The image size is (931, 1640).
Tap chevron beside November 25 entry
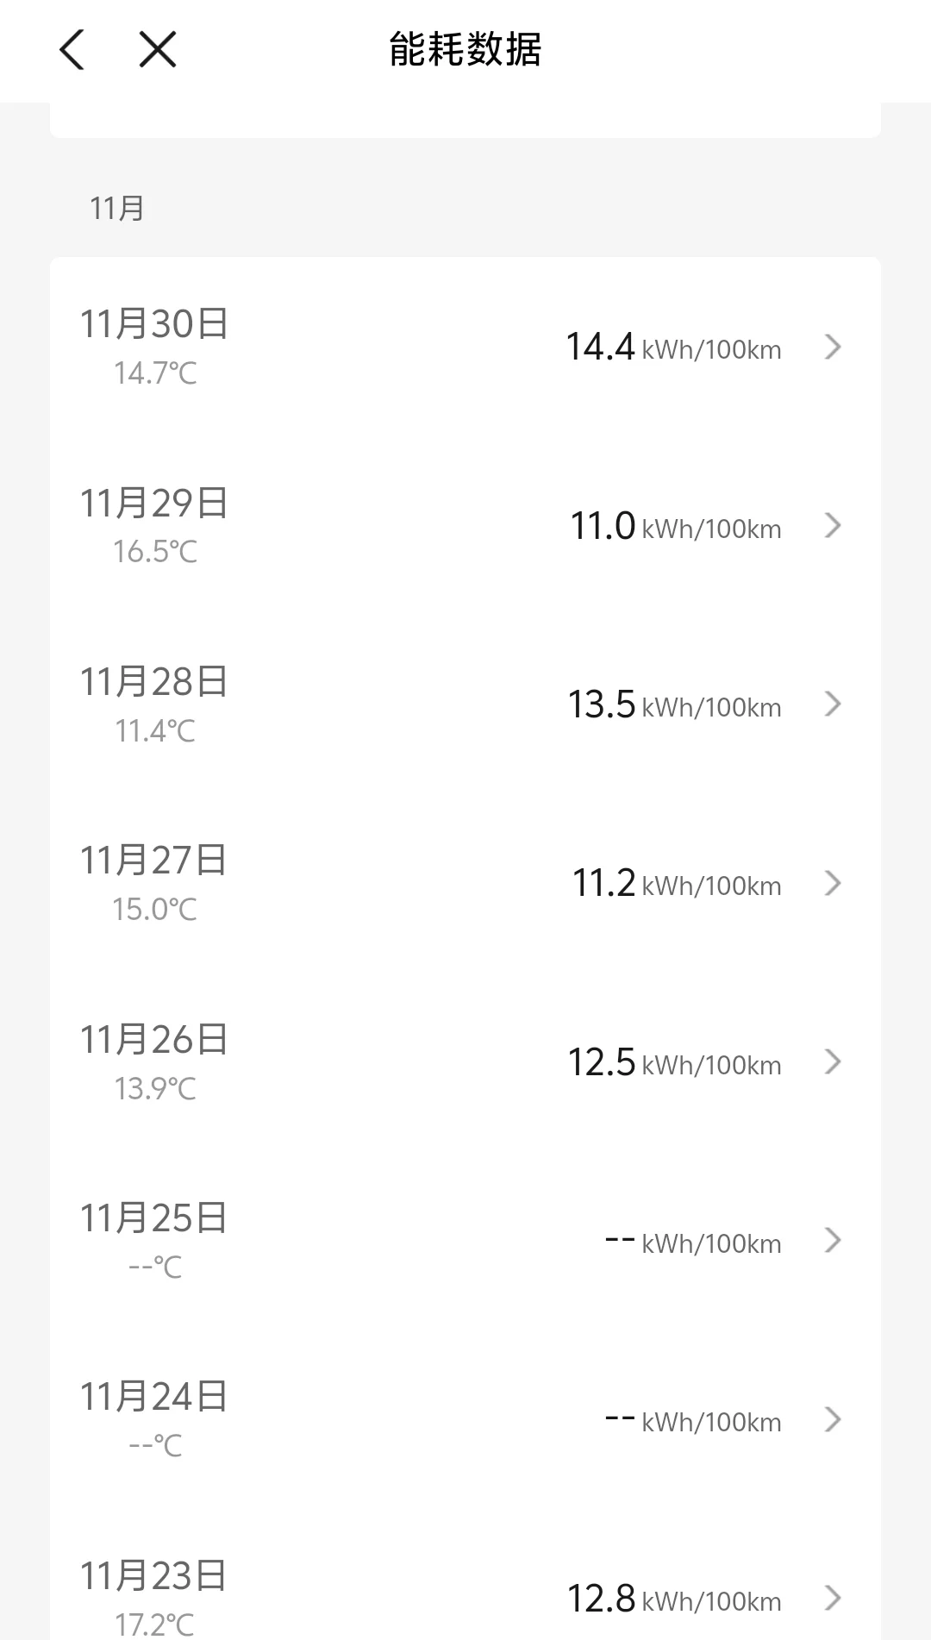[832, 1241]
